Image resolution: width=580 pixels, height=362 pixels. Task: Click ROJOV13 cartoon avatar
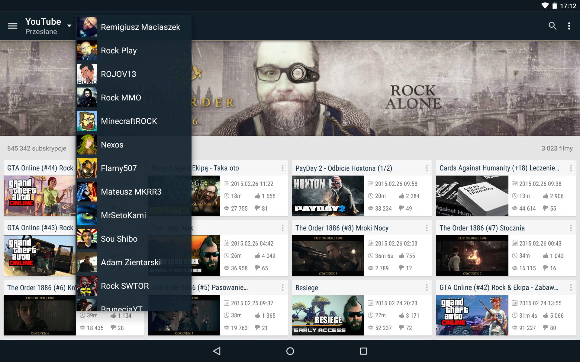click(x=87, y=74)
